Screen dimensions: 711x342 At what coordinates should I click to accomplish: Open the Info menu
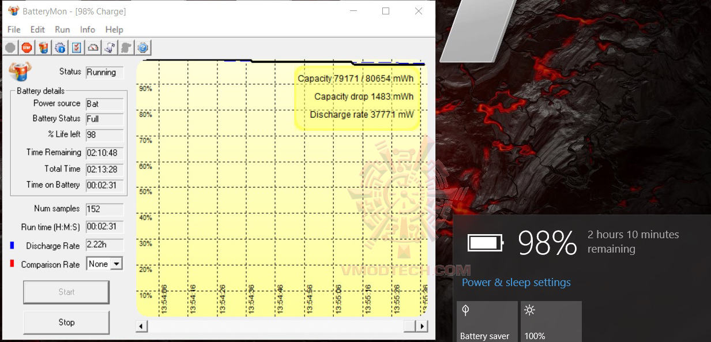(87, 29)
